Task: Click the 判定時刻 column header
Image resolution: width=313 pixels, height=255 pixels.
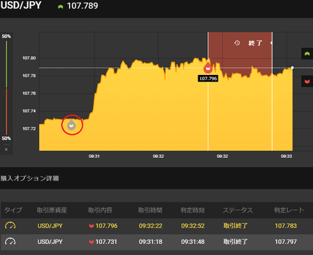Action: click(192, 210)
